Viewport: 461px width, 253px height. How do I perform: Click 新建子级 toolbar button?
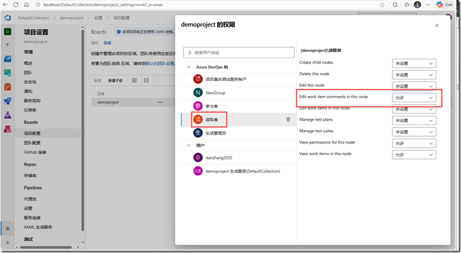coord(115,80)
